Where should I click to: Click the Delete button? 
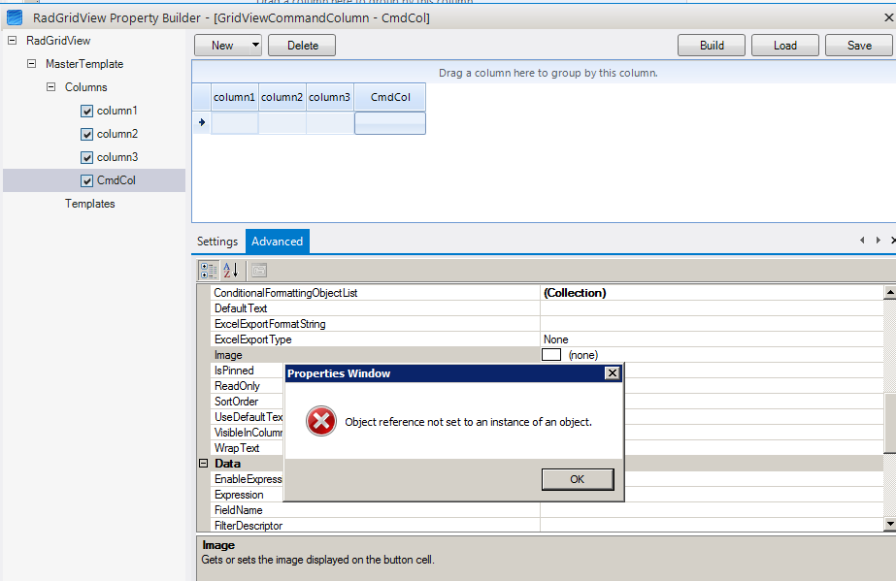click(302, 45)
